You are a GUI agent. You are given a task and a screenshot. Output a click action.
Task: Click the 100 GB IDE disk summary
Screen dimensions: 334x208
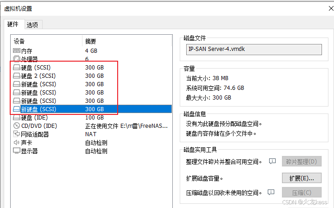95,117
